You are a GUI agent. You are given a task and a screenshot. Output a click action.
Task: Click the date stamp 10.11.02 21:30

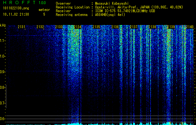(x=16, y=14)
